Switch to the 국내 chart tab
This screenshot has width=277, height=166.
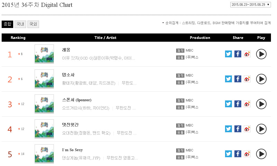(x=20, y=24)
